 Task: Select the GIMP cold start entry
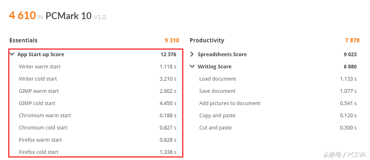[98, 103]
